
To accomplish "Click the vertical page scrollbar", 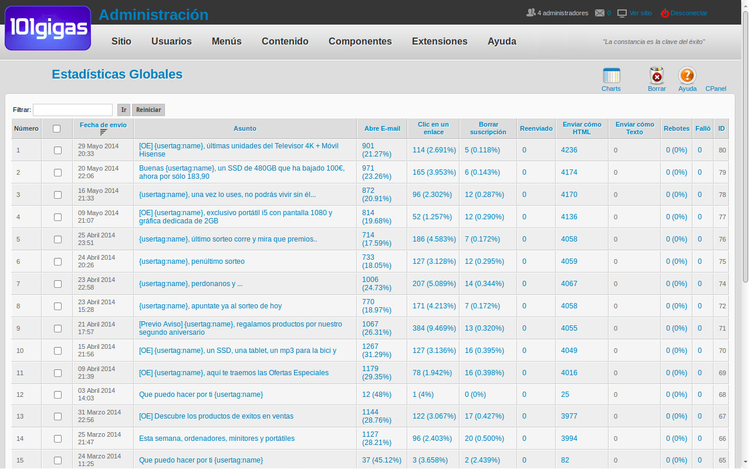I will 745,235.
